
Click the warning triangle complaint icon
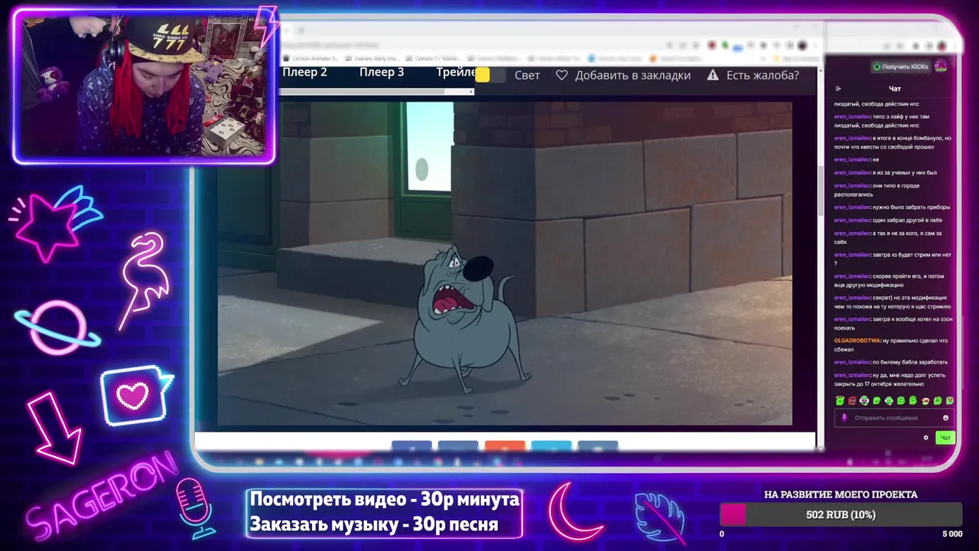click(713, 75)
